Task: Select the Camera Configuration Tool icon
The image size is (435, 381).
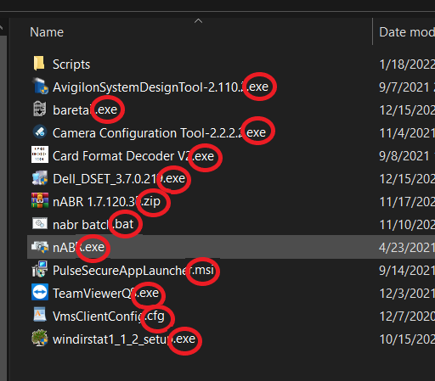Action: 40,132
